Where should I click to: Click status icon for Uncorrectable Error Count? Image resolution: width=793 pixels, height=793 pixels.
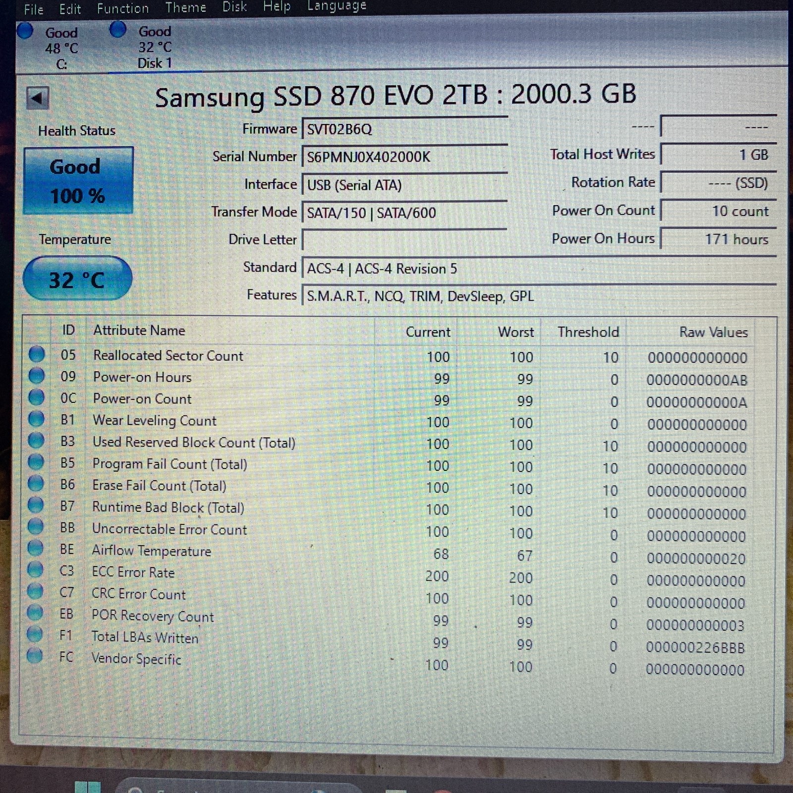pyautogui.click(x=36, y=526)
